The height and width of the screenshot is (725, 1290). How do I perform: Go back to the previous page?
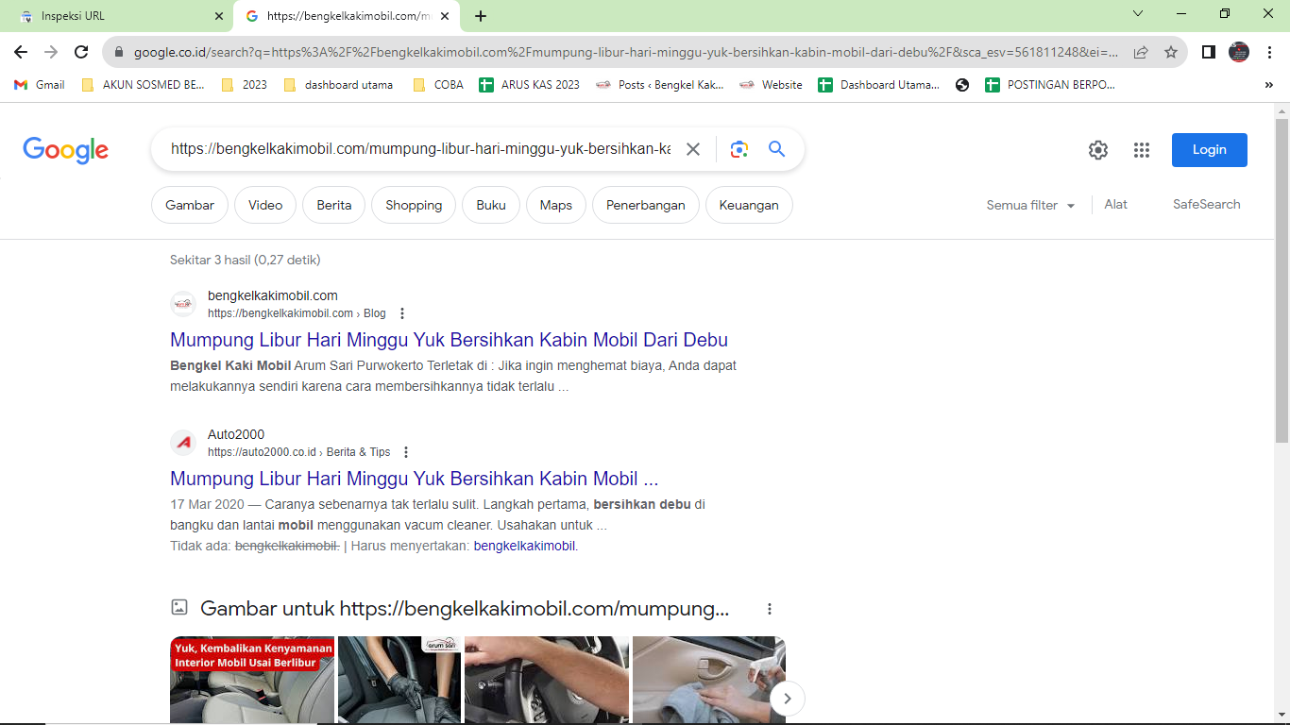(x=21, y=53)
